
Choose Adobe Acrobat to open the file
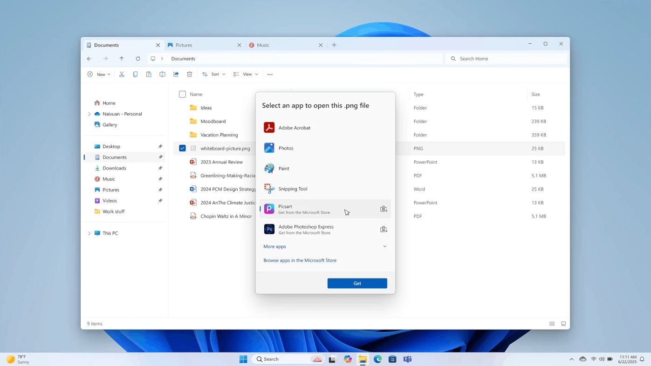pos(325,128)
